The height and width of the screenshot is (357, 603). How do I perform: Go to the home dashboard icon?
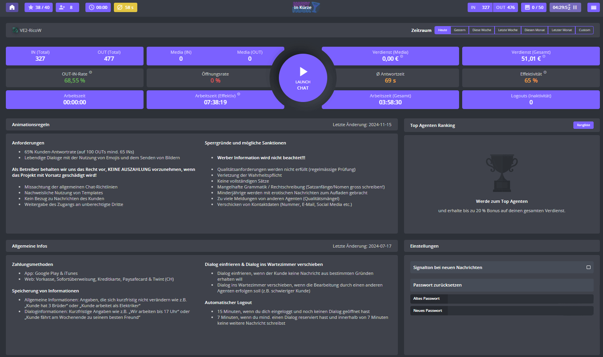12,7
